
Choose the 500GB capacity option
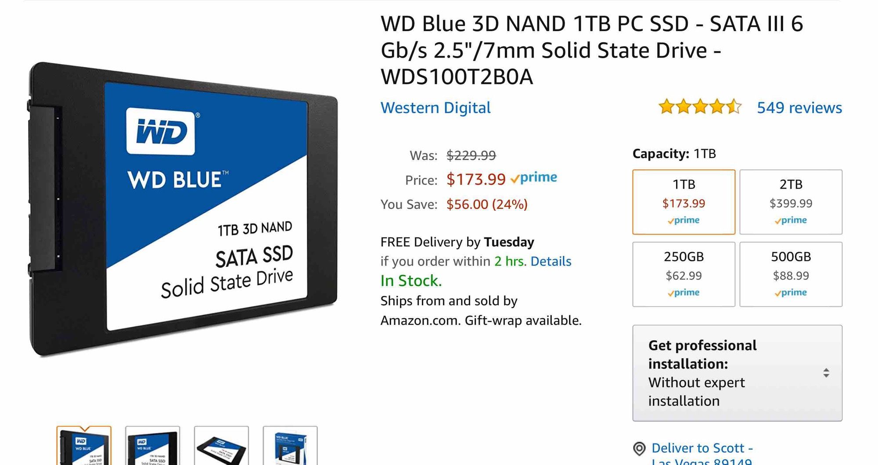click(791, 274)
